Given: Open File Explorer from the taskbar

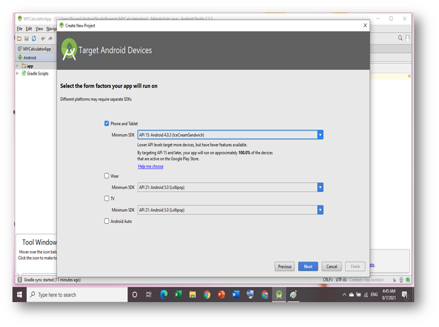Looking at the screenshot, I should pos(193,294).
